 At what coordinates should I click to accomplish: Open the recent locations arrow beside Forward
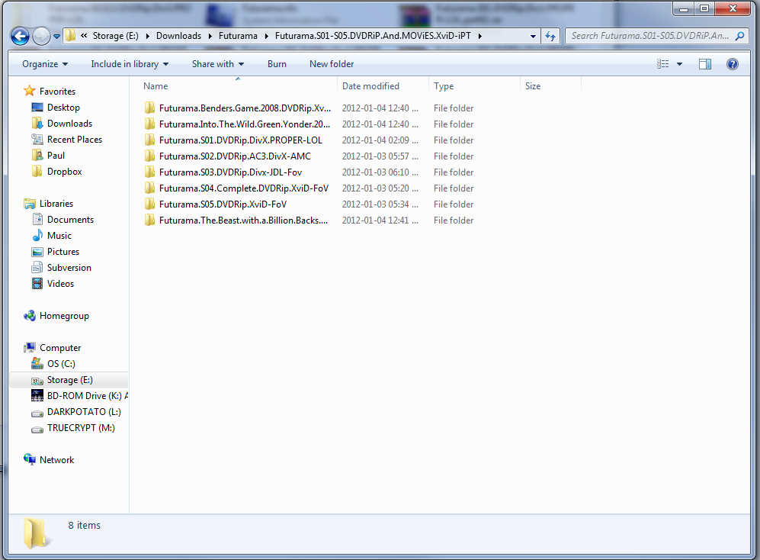56,37
